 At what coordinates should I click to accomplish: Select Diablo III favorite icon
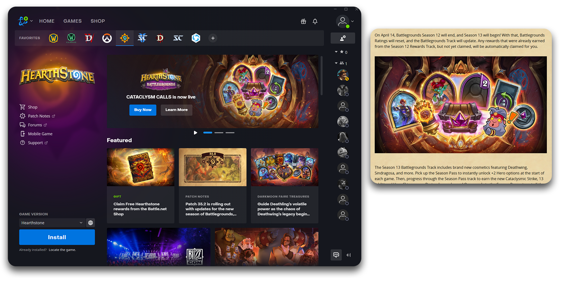(x=160, y=38)
